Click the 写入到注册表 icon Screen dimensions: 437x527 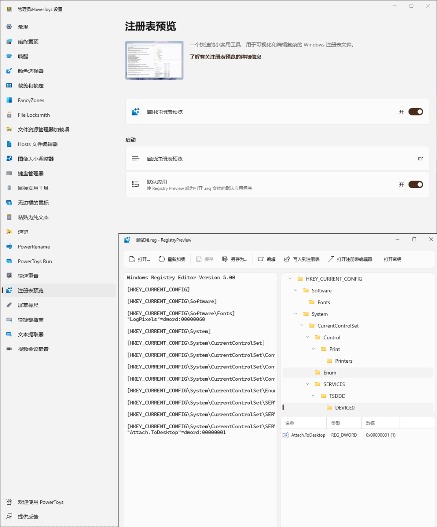tap(287, 259)
